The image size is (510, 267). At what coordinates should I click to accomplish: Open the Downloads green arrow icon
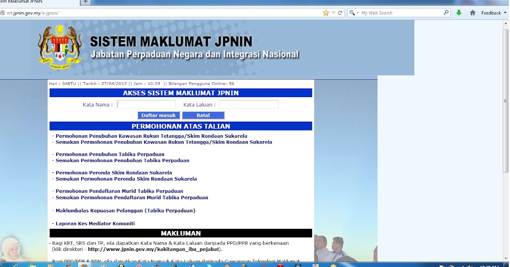pos(459,13)
